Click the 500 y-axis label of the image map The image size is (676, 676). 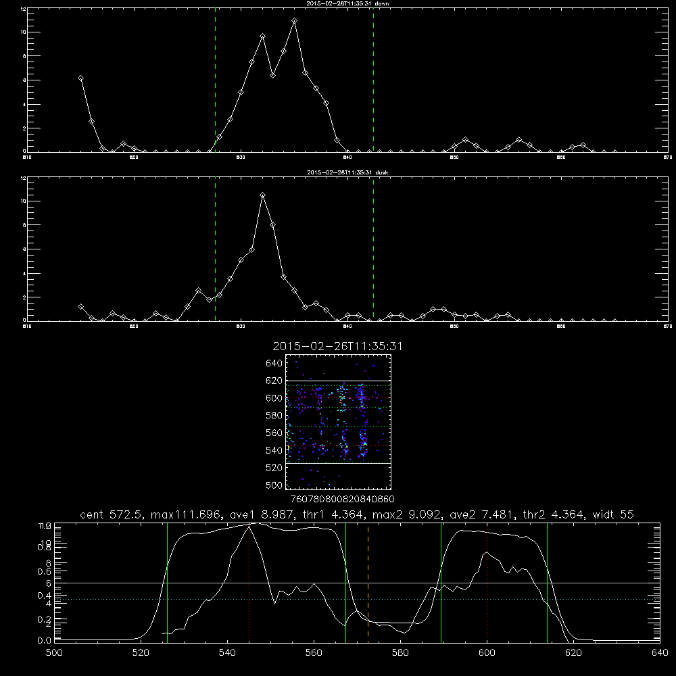[x=274, y=485]
